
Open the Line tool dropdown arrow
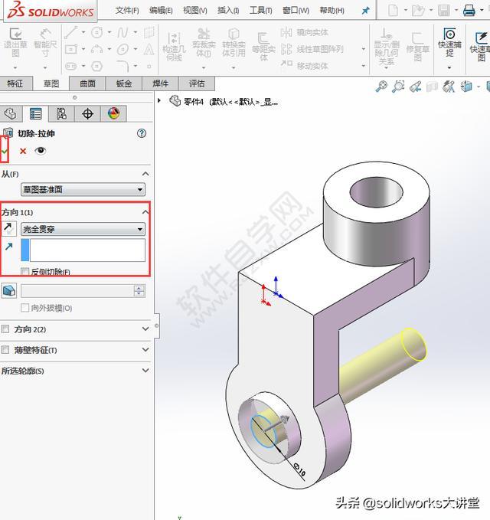(83, 32)
